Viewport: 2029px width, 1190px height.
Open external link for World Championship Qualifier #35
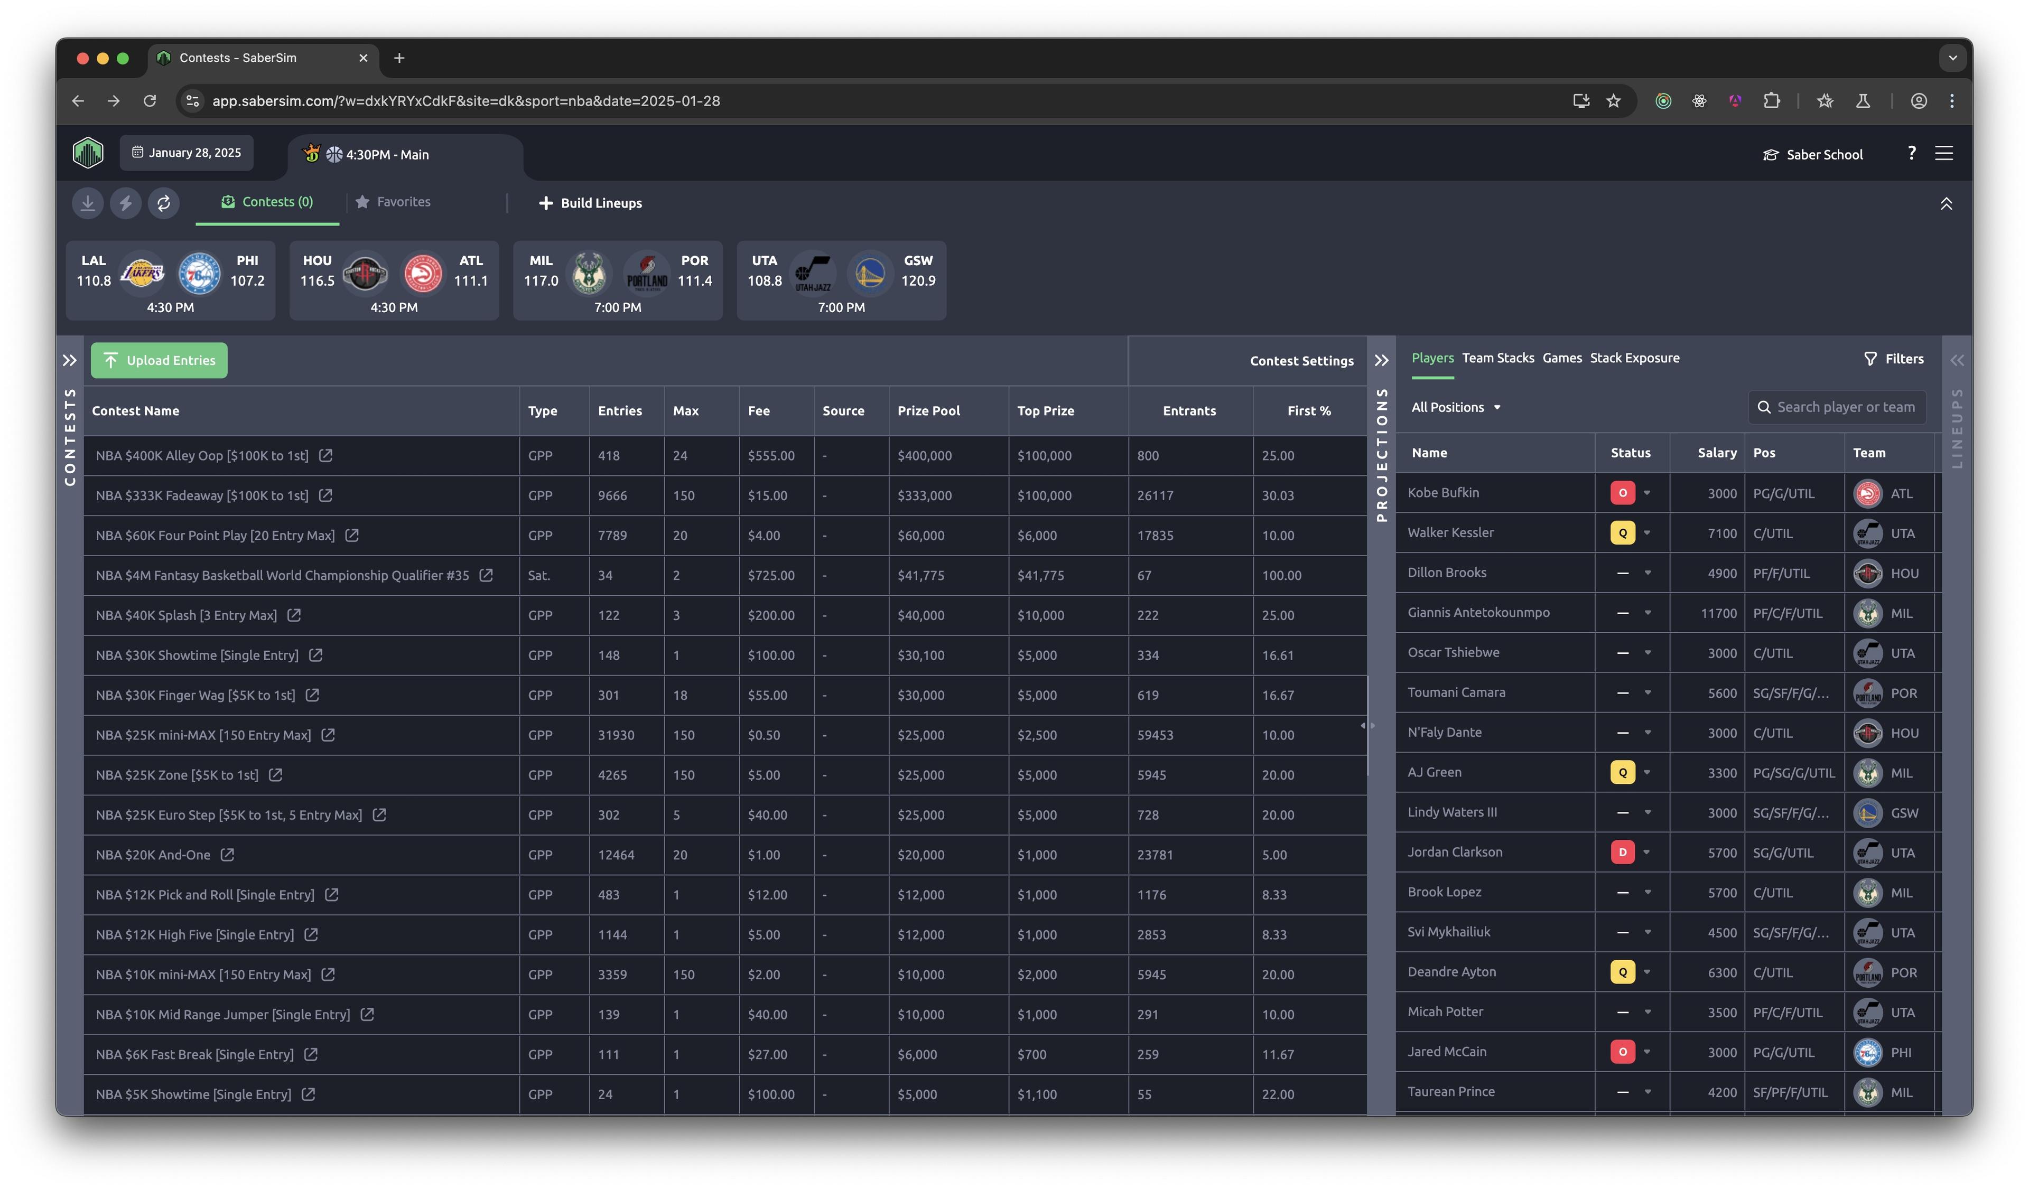[486, 575]
